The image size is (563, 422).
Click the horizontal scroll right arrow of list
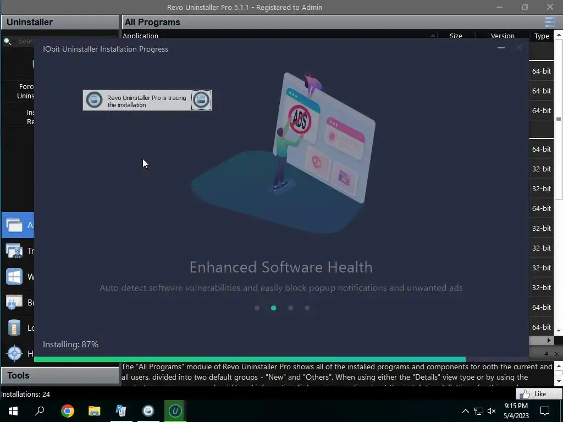(x=549, y=340)
